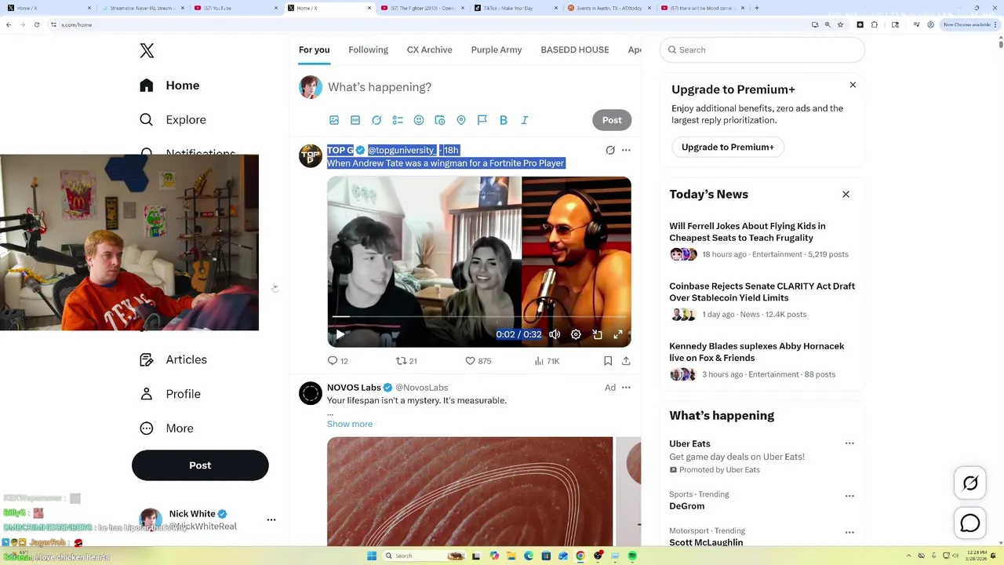Open the Grok floating button

click(x=970, y=483)
